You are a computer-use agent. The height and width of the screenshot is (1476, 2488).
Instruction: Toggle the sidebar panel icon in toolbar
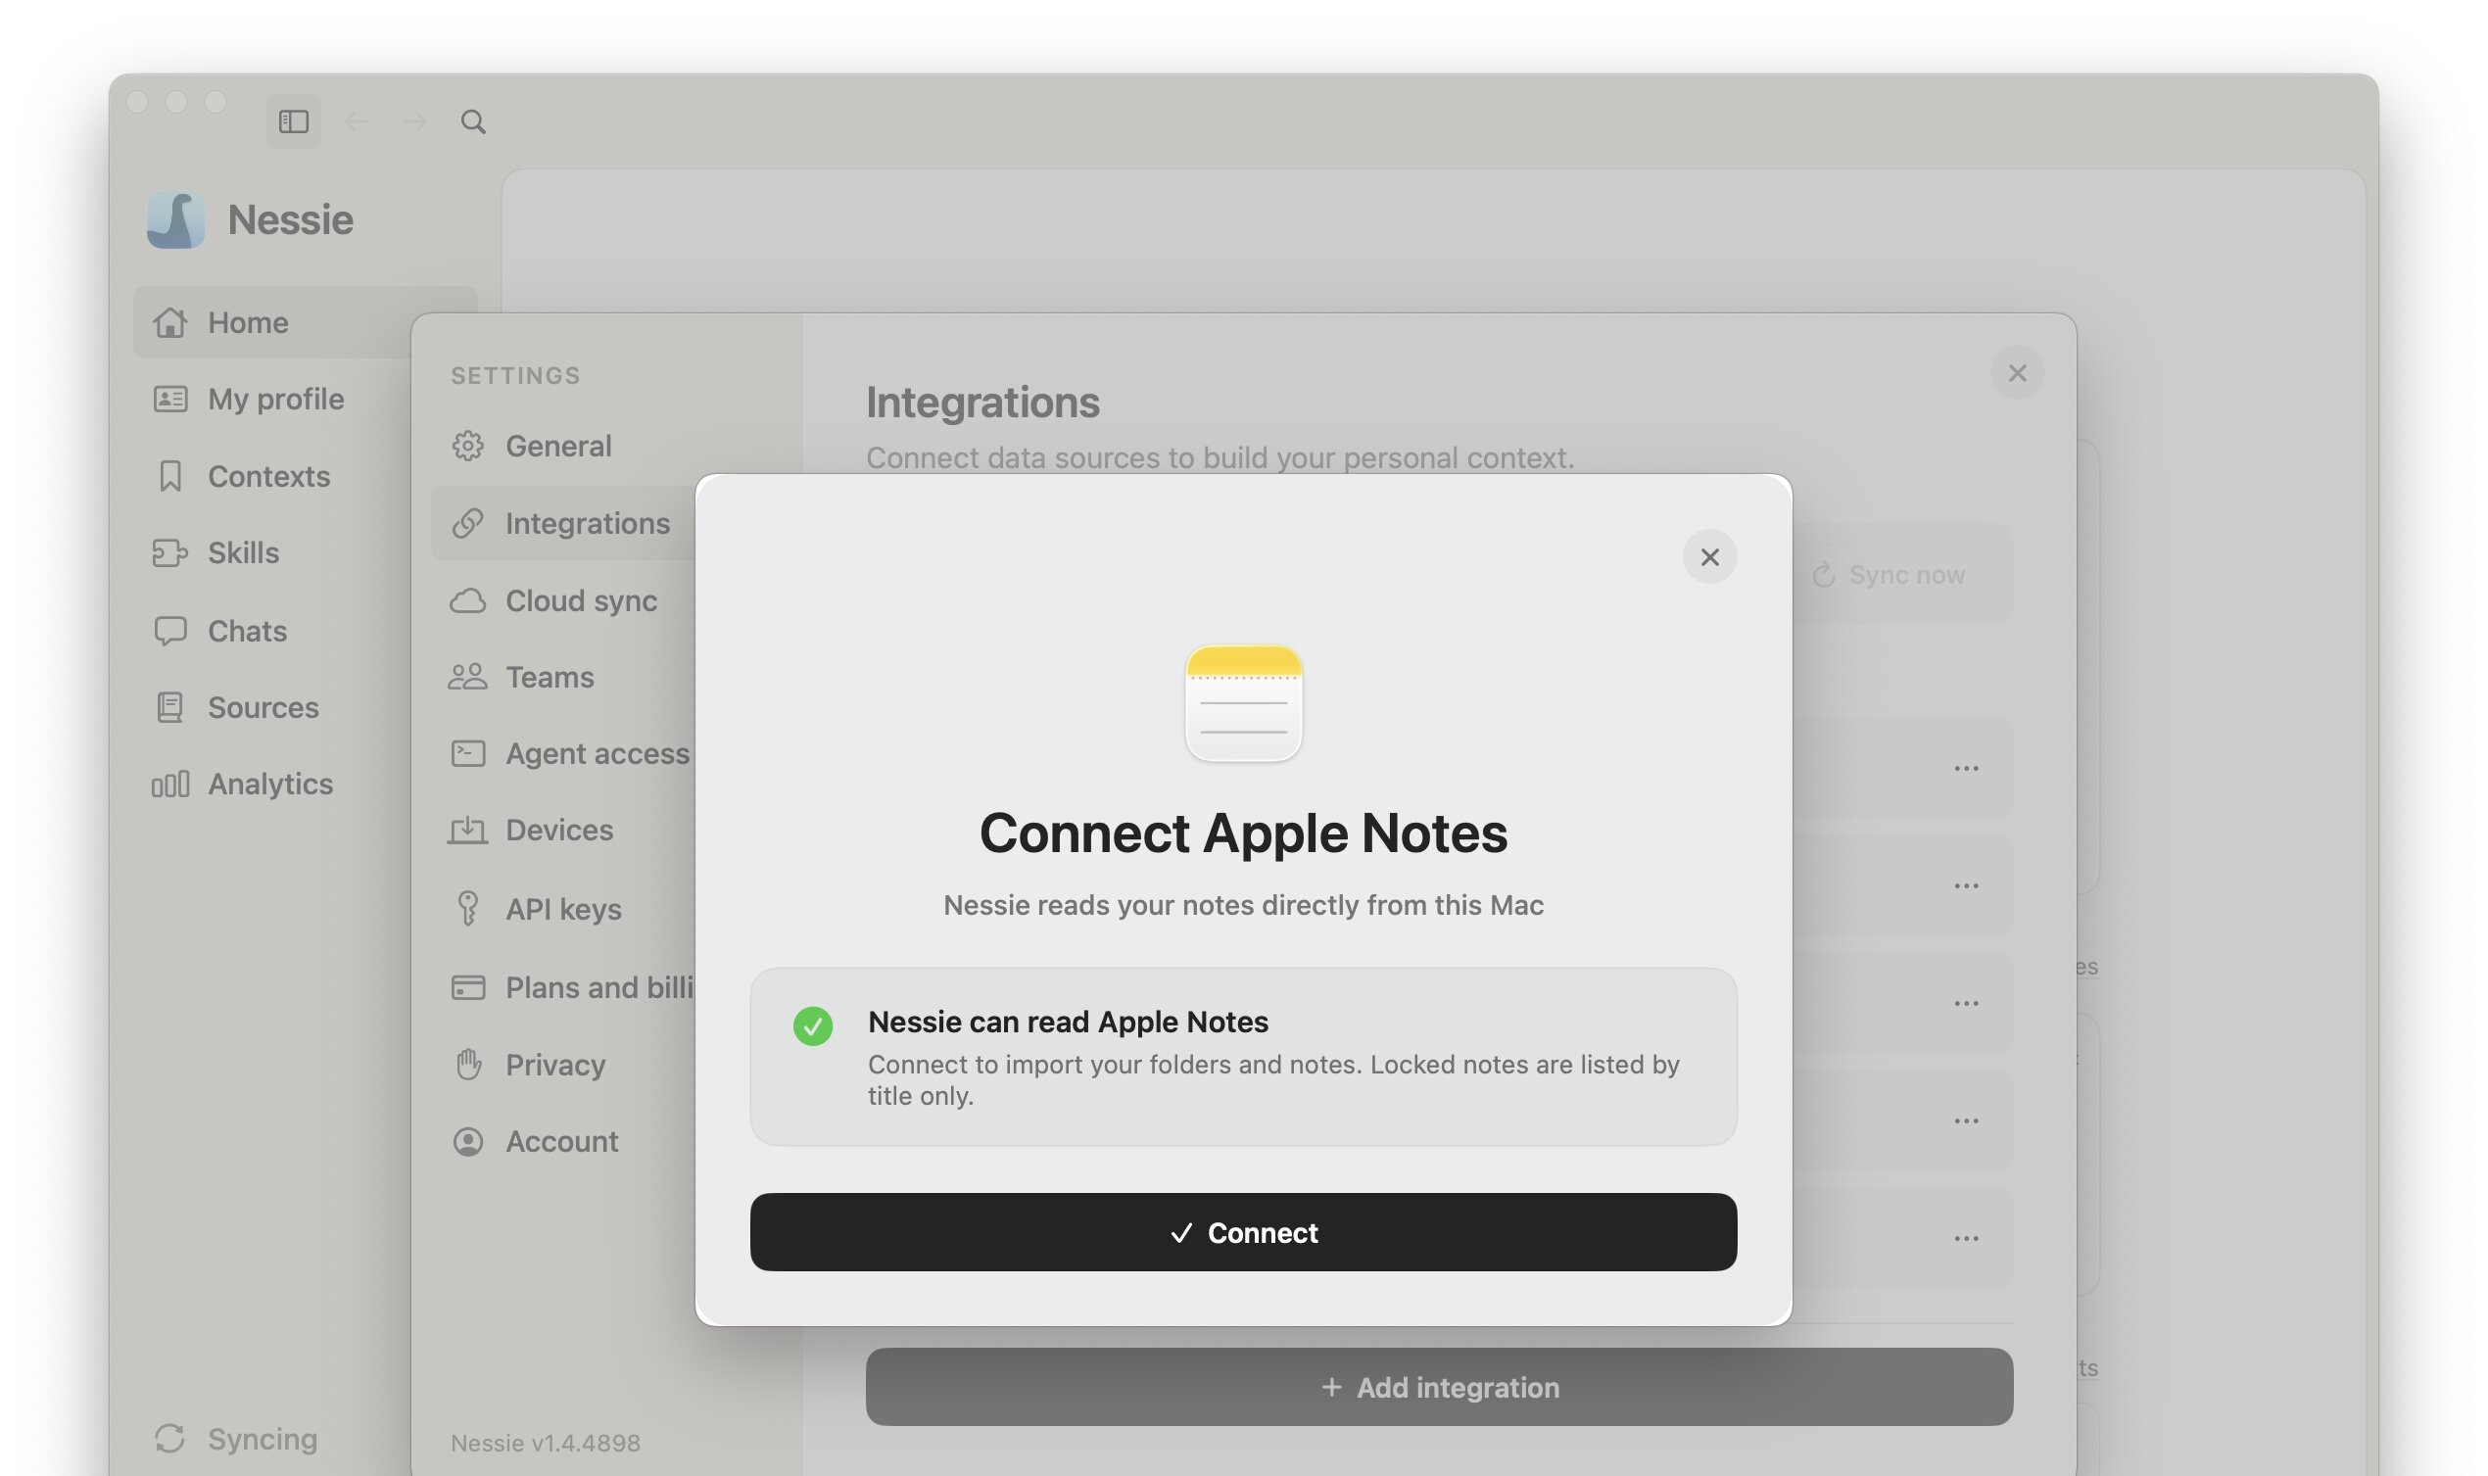click(x=293, y=121)
